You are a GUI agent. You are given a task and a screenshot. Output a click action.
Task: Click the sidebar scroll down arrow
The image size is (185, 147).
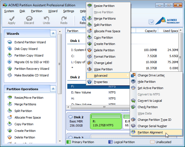coord(60,141)
